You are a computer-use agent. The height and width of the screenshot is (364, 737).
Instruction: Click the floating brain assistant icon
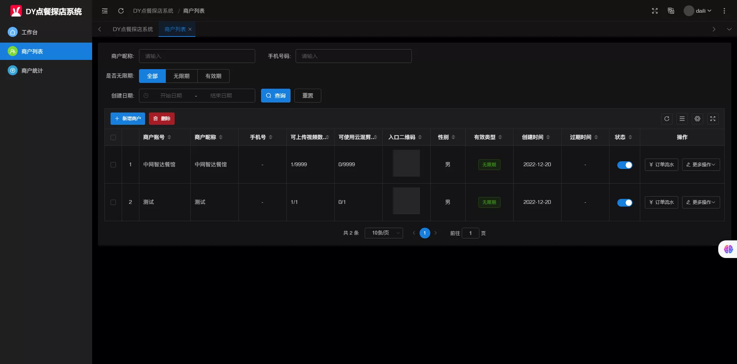click(x=728, y=250)
